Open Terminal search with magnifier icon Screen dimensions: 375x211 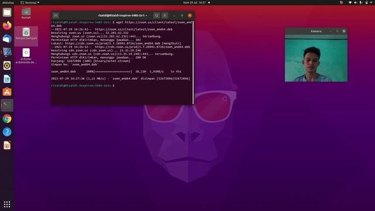click(156, 15)
